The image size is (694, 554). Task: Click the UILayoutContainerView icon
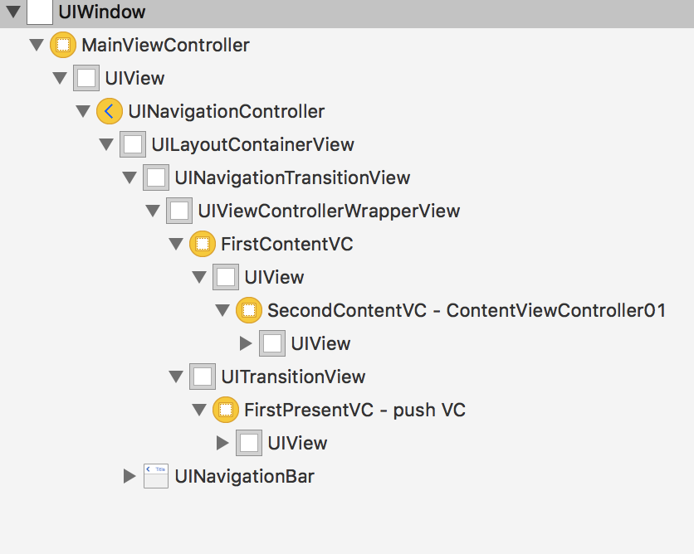click(x=133, y=144)
